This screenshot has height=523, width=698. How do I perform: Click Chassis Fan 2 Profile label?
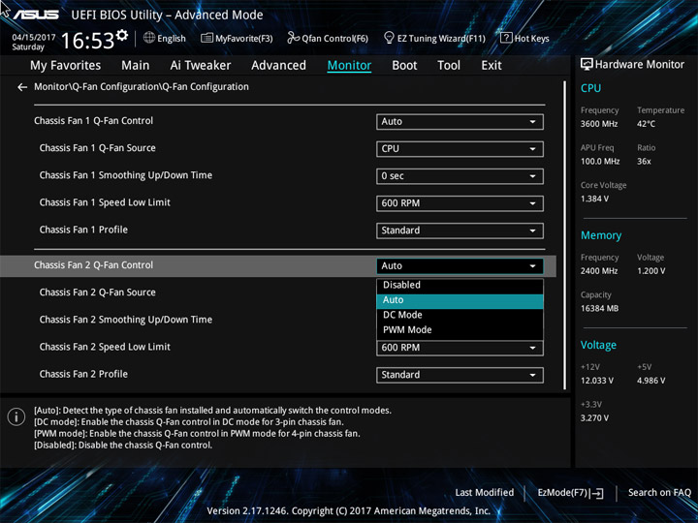click(x=83, y=375)
